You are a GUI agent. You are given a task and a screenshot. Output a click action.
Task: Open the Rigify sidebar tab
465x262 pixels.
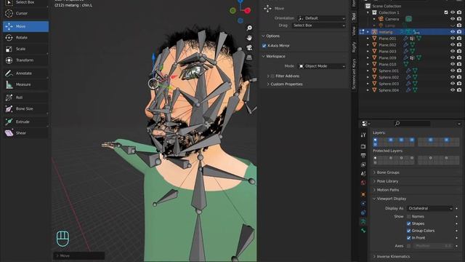pos(354,47)
